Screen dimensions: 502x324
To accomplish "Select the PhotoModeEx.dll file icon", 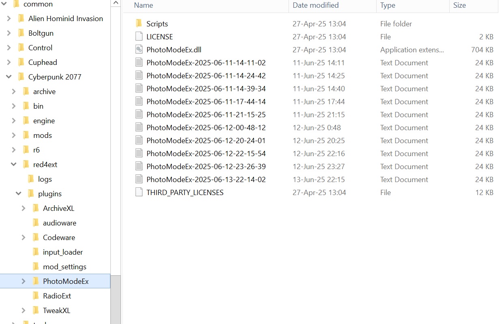I will pyautogui.click(x=139, y=49).
